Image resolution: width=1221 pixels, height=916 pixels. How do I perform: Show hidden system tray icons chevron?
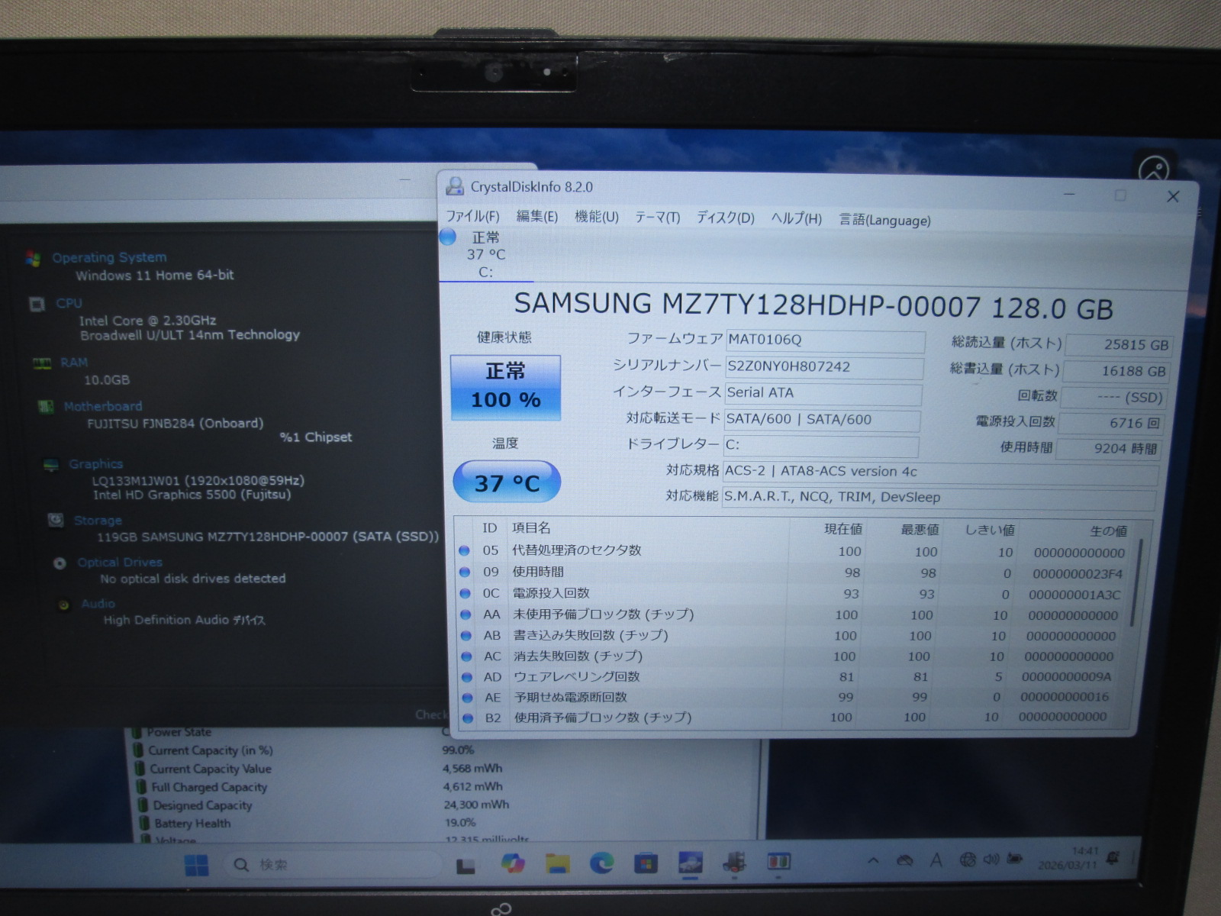(x=874, y=860)
